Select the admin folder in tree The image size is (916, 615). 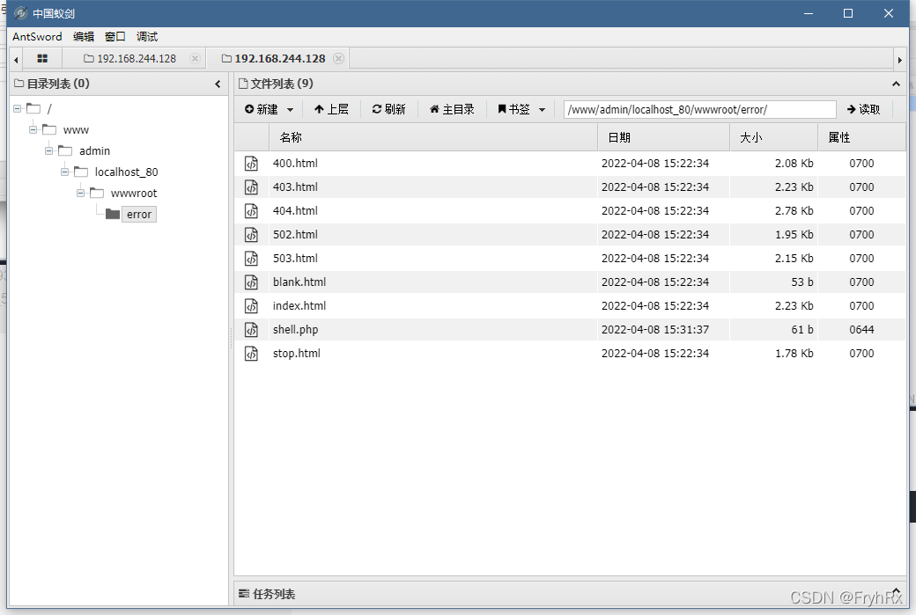click(x=94, y=151)
